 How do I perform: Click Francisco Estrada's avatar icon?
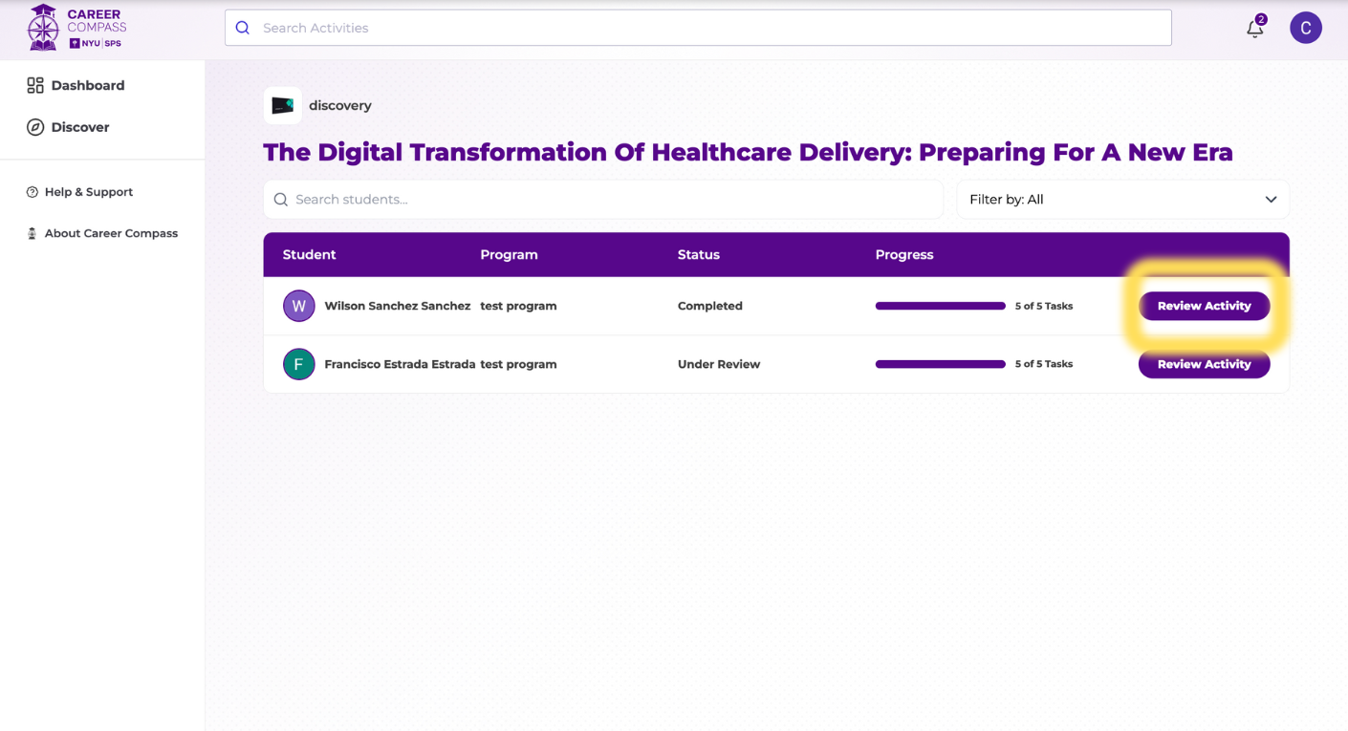[299, 364]
